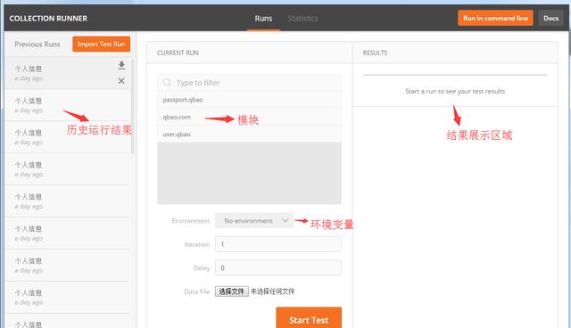Click Run in command line button
Image resolution: width=571 pixels, height=328 pixels.
point(495,18)
